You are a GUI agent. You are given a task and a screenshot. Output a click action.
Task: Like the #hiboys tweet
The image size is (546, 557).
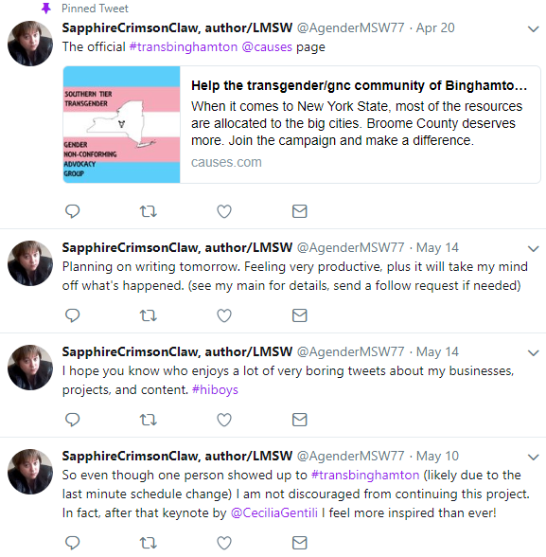pos(224,420)
